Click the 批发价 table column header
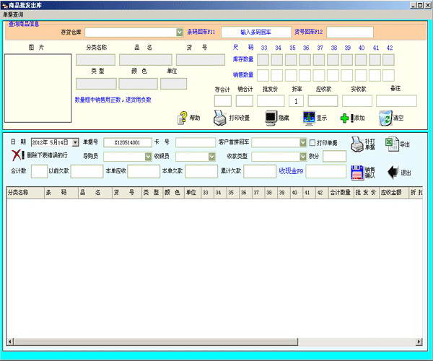The image size is (433, 361). click(366, 193)
